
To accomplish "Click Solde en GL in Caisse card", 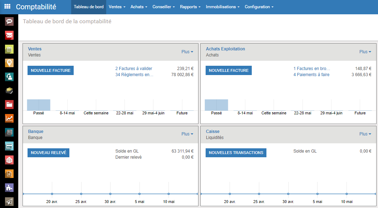I will pyautogui.click(x=305, y=151).
